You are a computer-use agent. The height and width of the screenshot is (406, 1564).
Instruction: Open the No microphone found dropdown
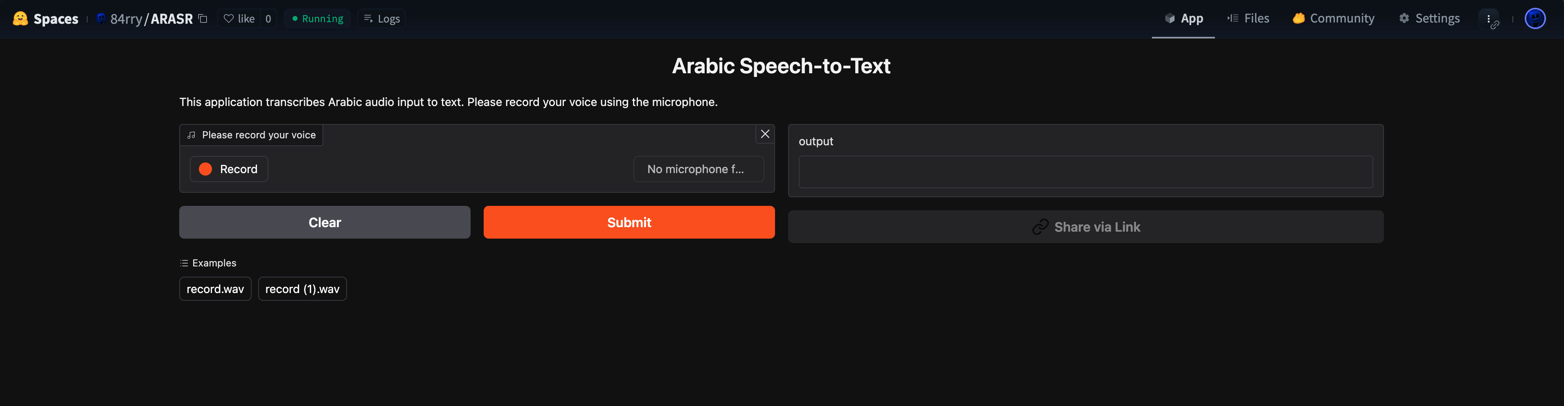click(698, 169)
